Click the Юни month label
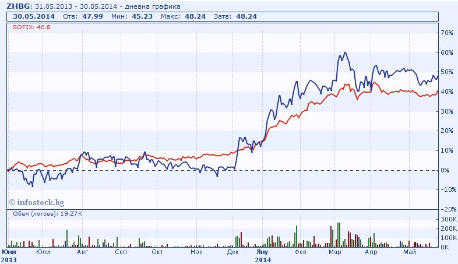The height and width of the screenshot is (264, 458). tap(9, 252)
